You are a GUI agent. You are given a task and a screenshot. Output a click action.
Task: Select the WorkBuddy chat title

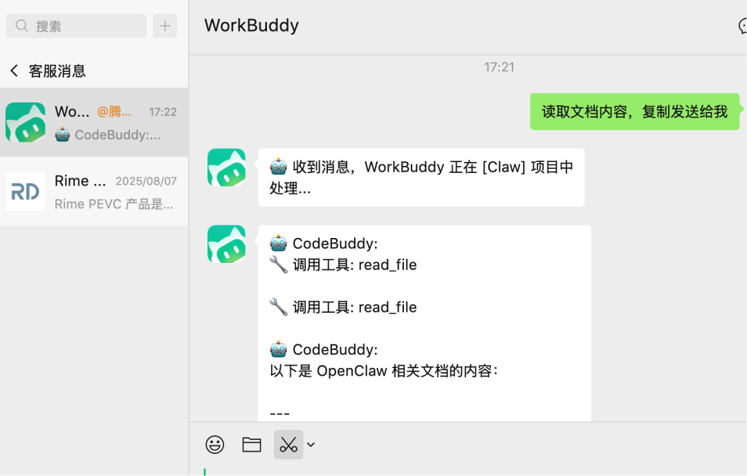point(252,26)
